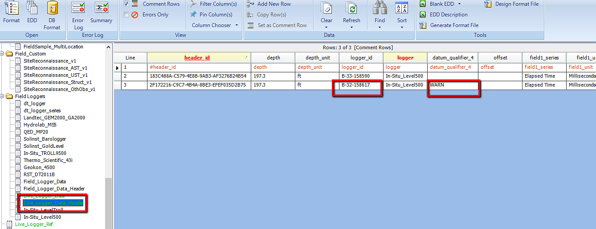Enable the Errors Only checkbox
This screenshot has width=596, height=229.
coord(127,15)
